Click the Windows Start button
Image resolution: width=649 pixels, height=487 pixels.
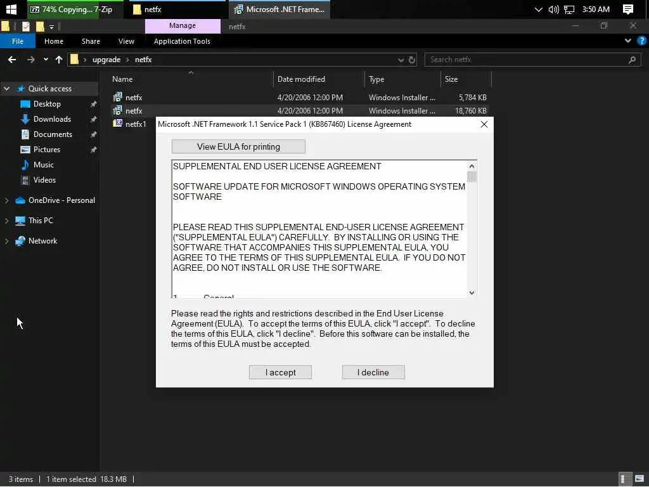11,9
